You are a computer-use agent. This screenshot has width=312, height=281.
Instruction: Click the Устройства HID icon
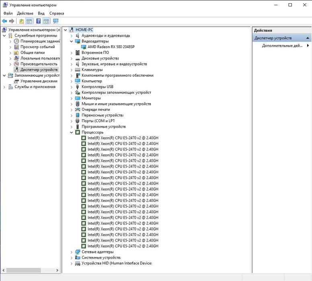point(78,263)
